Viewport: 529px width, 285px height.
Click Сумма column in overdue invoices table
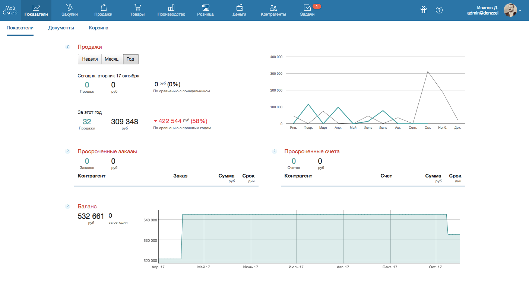pyautogui.click(x=433, y=176)
